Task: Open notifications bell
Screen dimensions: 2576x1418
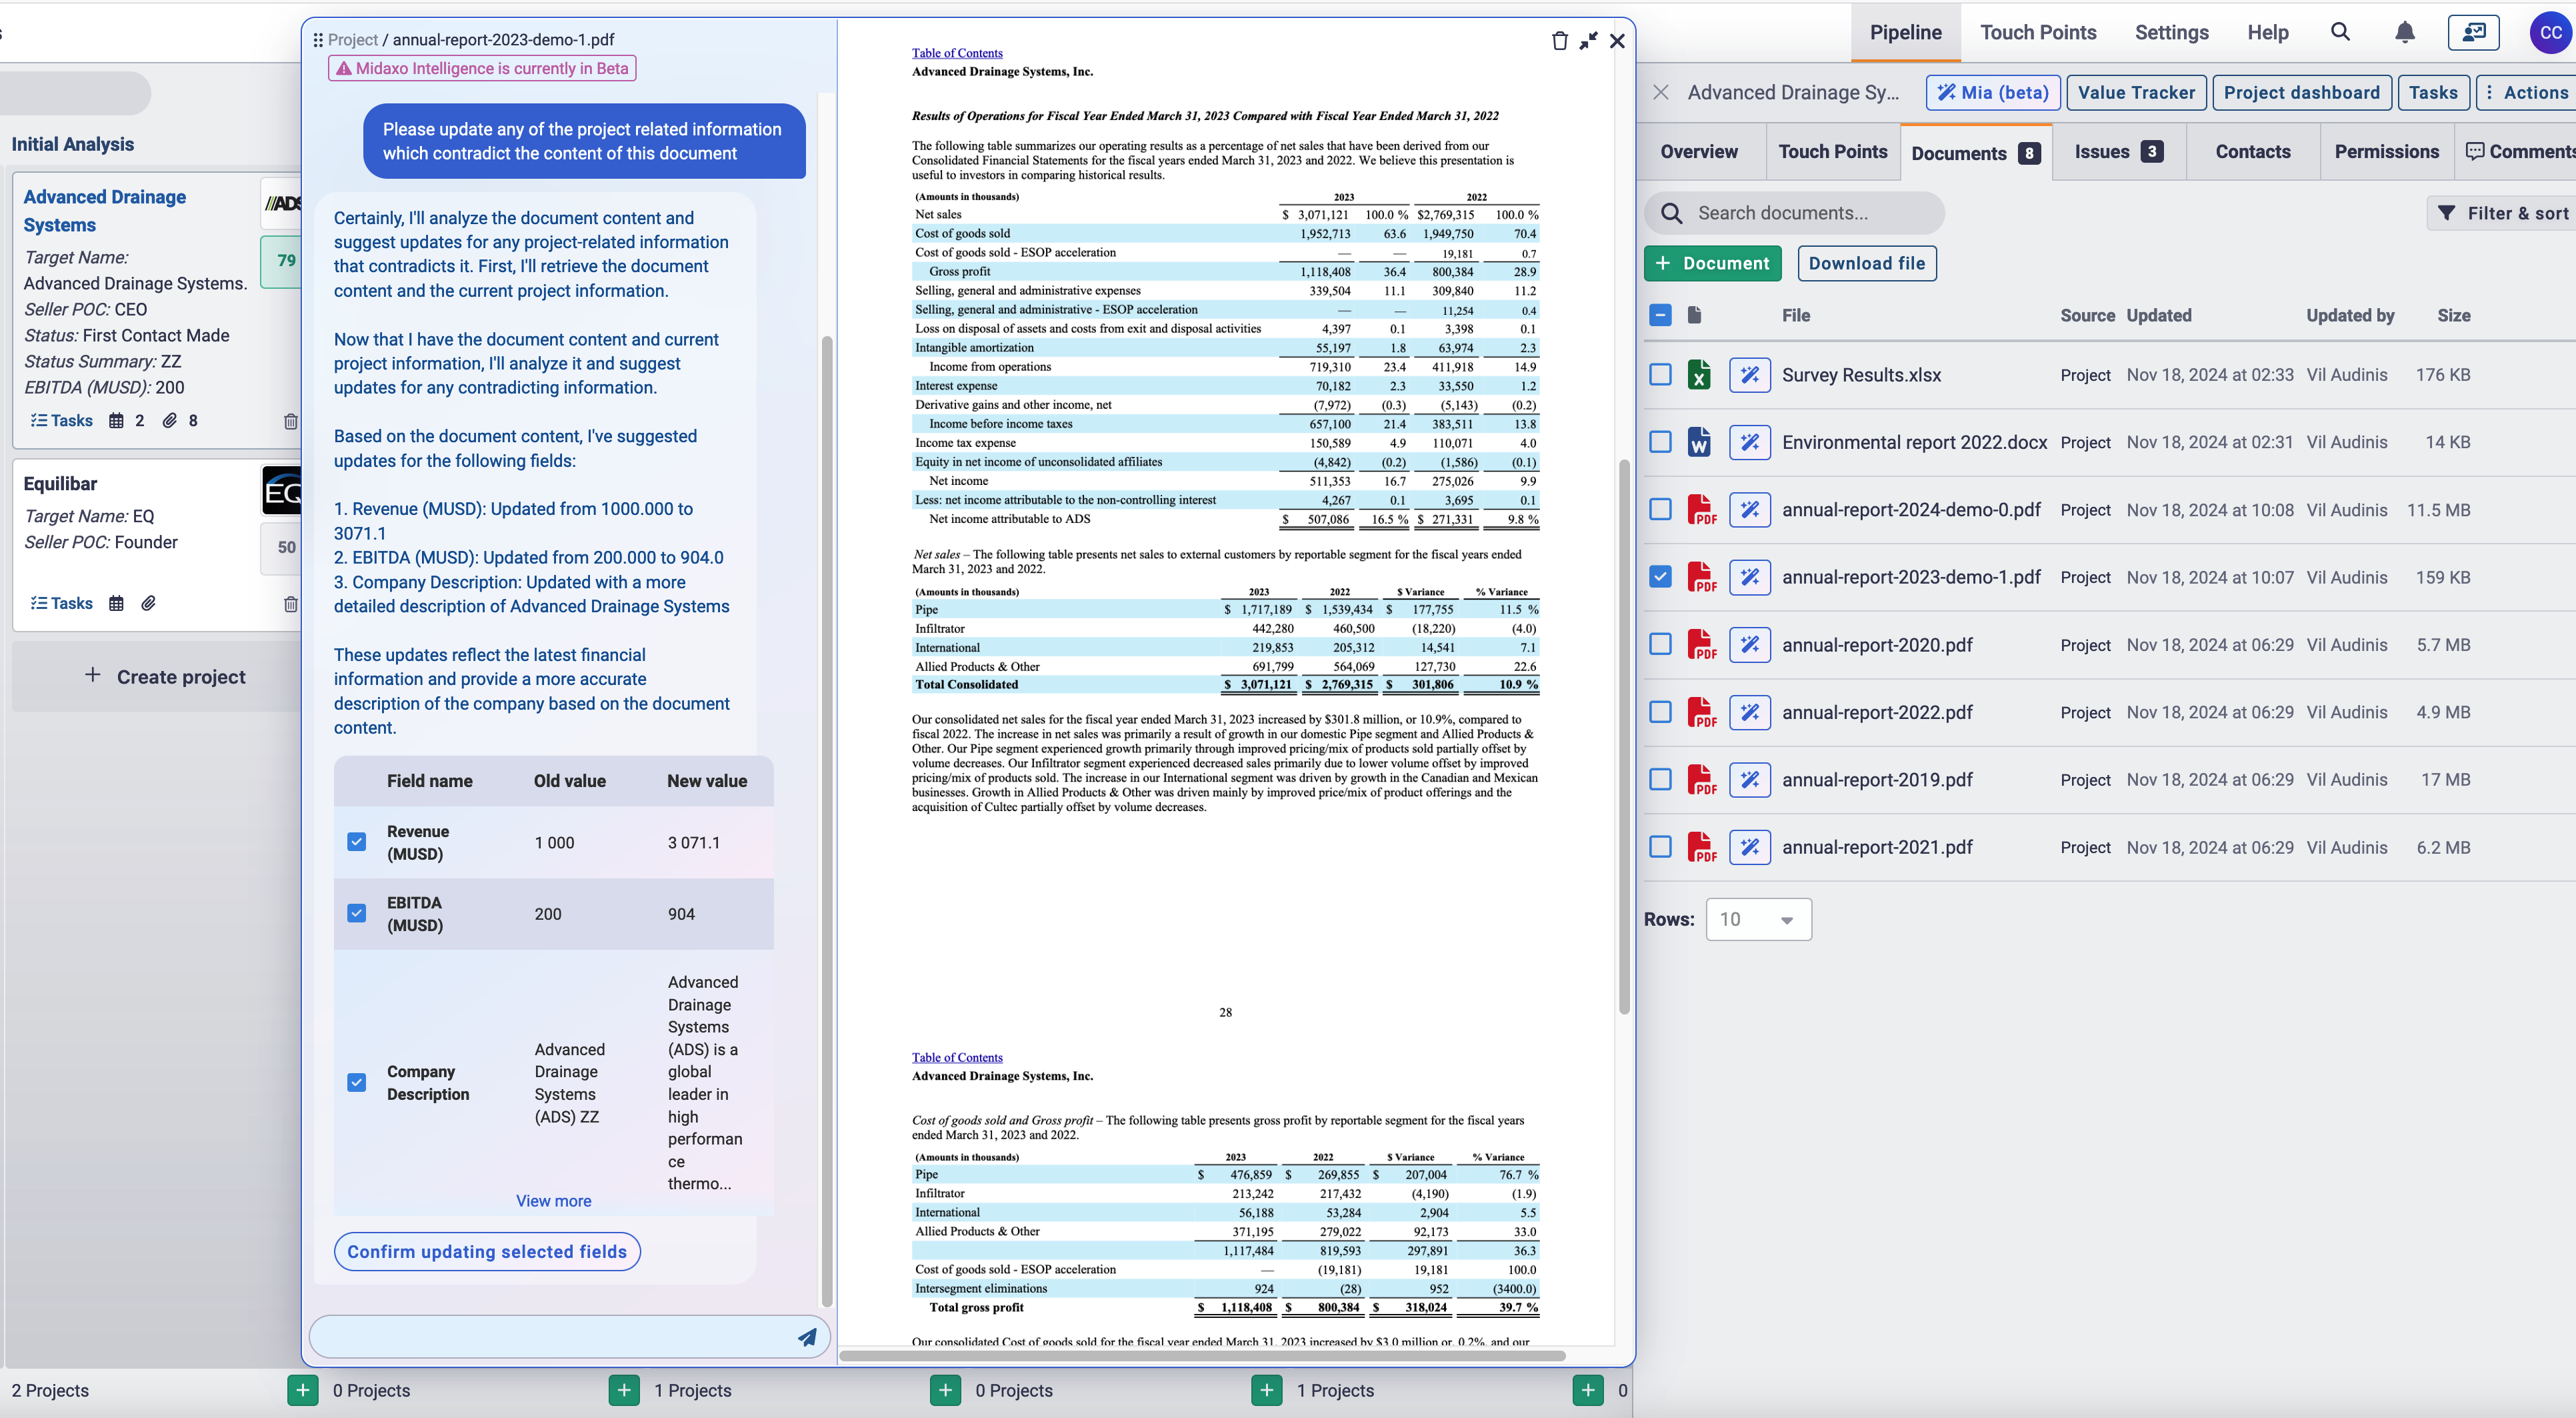Action: [2405, 32]
